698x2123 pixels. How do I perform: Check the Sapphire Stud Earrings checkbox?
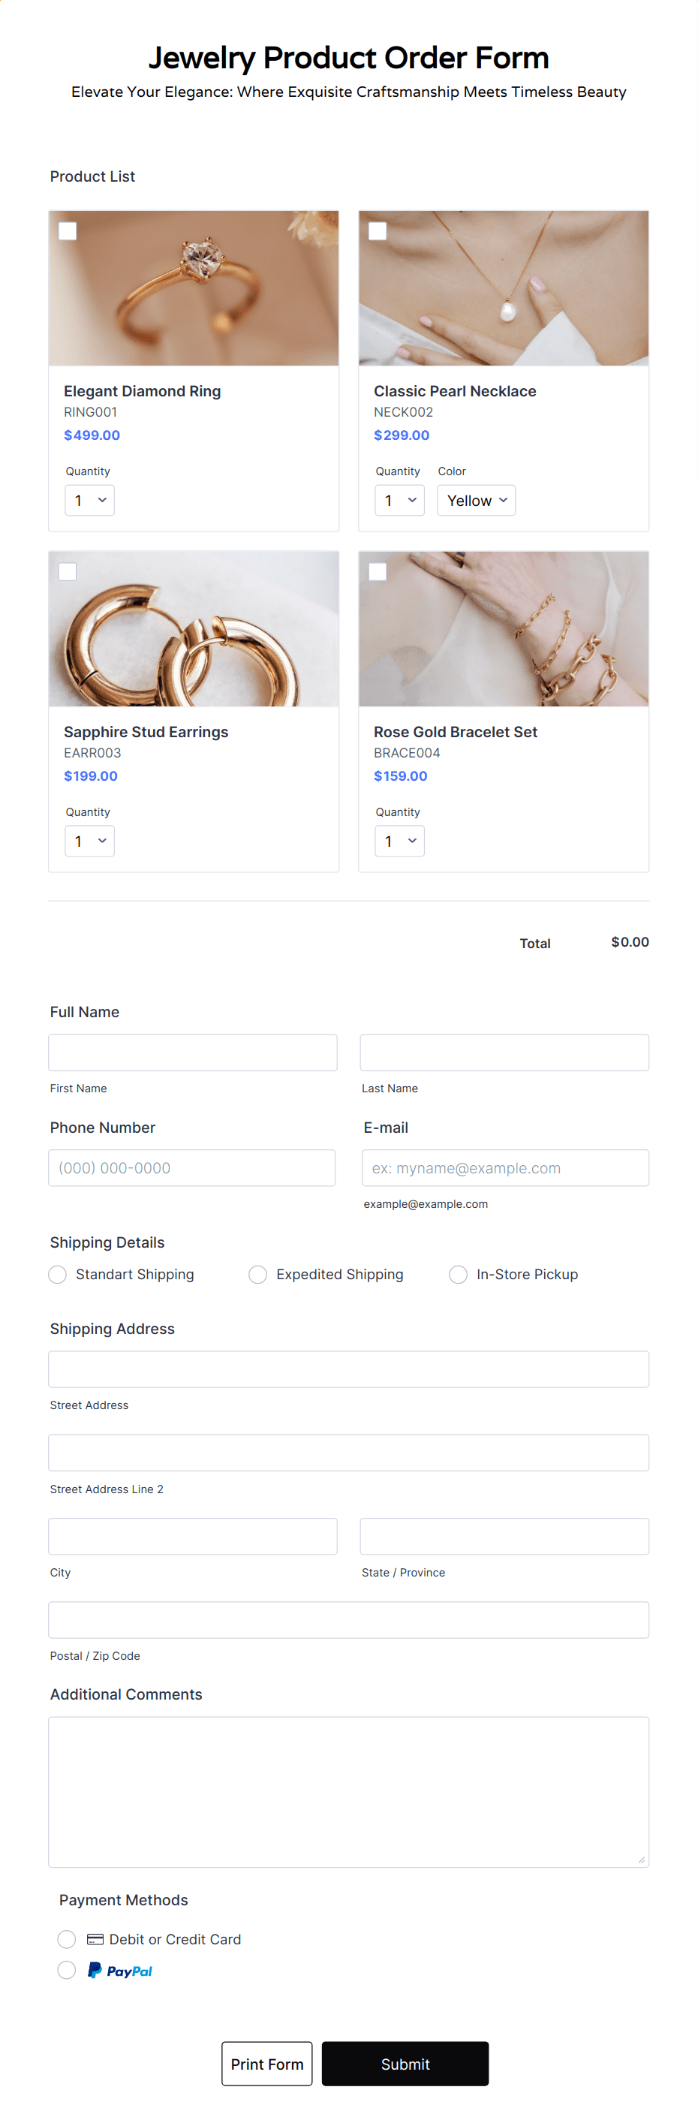[68, 571]
